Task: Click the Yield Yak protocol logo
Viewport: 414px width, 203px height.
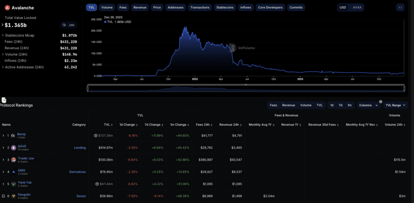Action: (13, 184)
